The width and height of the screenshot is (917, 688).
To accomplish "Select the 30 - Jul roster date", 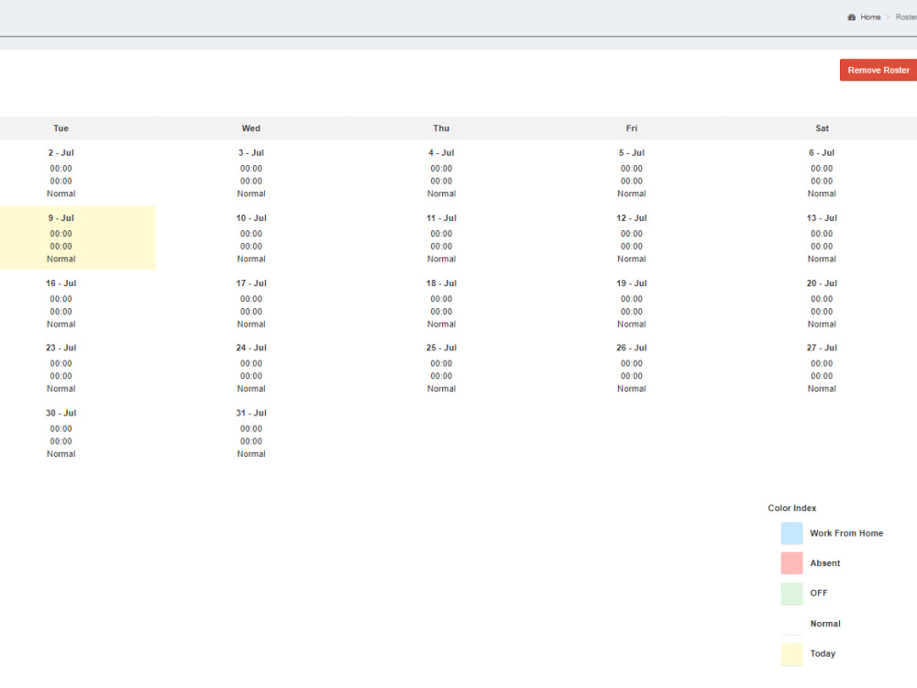I will click(61, 413).
